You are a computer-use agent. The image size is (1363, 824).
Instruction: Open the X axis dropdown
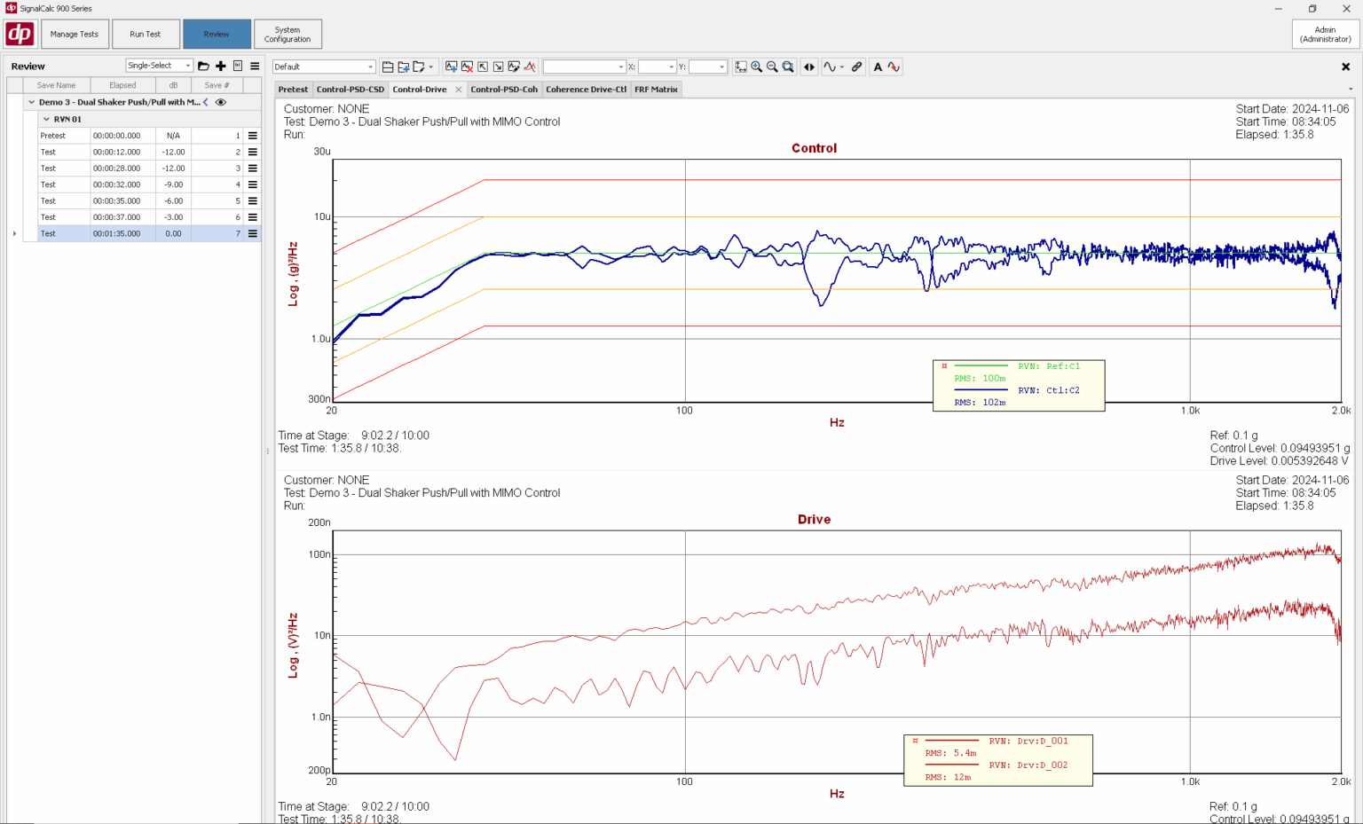[657, 67]
